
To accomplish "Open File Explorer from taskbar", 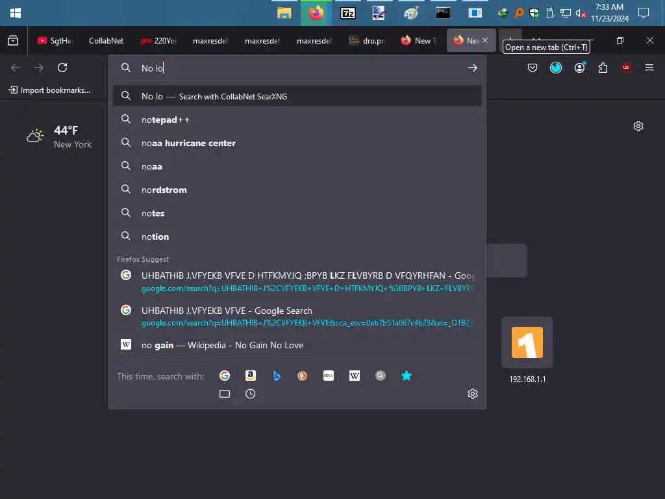I will click(284, 13).
